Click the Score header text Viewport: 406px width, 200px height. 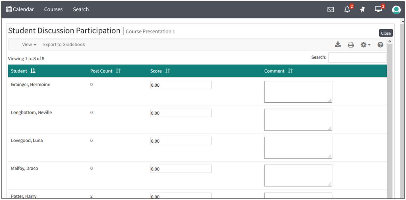pyautogui.click(x=156, y=71)
